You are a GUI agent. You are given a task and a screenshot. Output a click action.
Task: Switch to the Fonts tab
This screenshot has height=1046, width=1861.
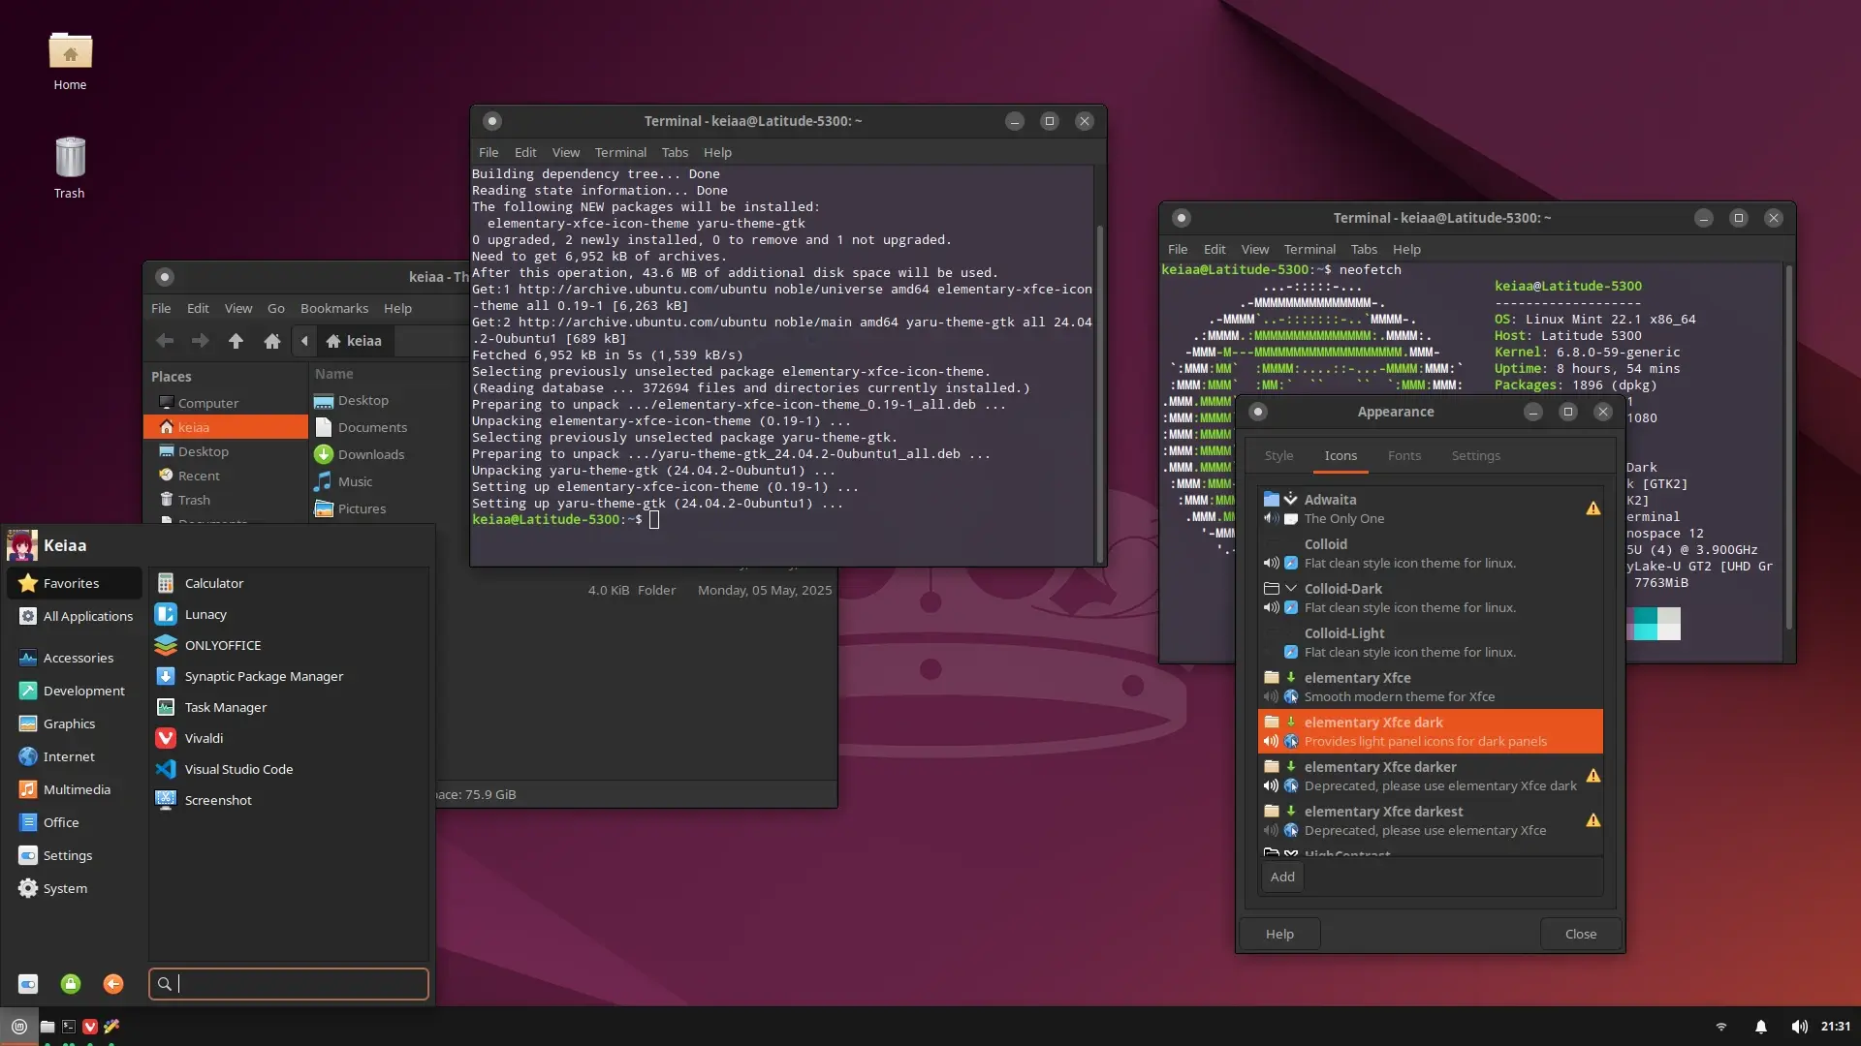point(1404,455)
